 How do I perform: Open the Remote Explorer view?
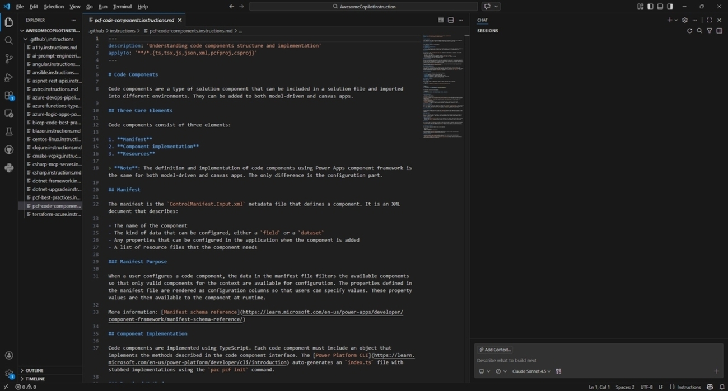click(9, 114)
